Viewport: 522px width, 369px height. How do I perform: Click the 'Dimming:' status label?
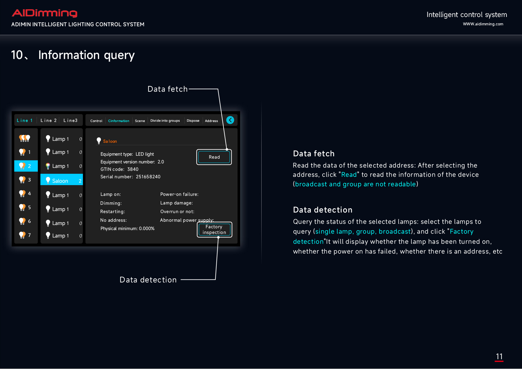point(111,203)
